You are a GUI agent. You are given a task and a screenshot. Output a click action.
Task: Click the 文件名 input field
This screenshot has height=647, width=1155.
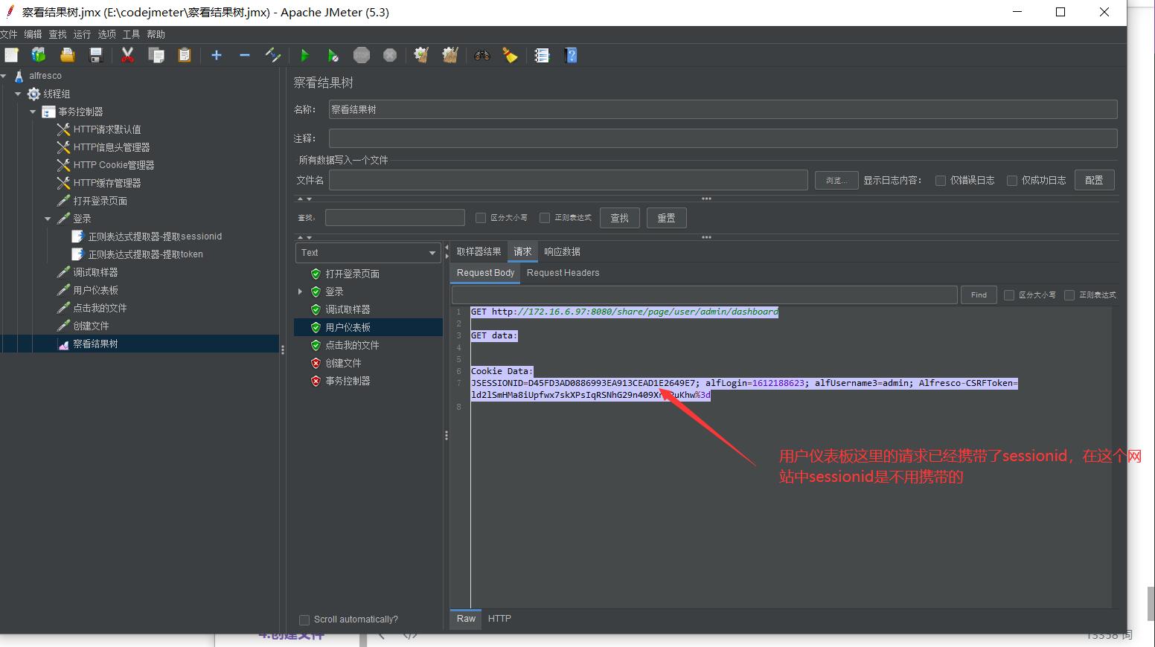pos(568,180)
